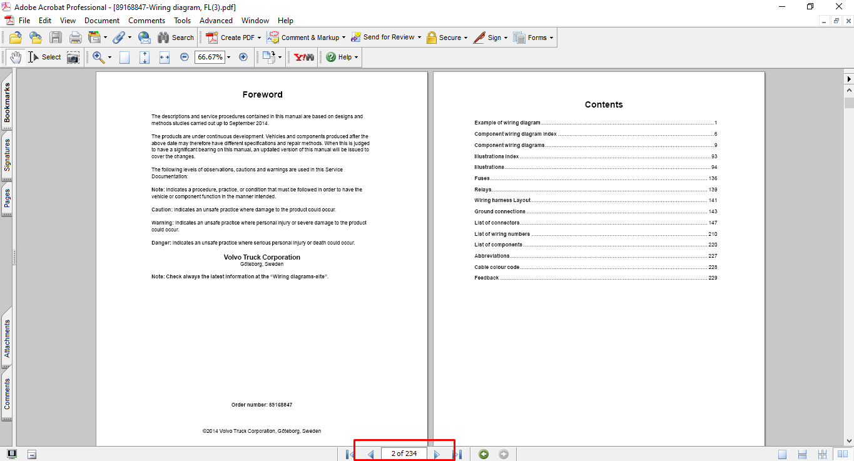Toggle the Pages side panel

pos(7,199)
